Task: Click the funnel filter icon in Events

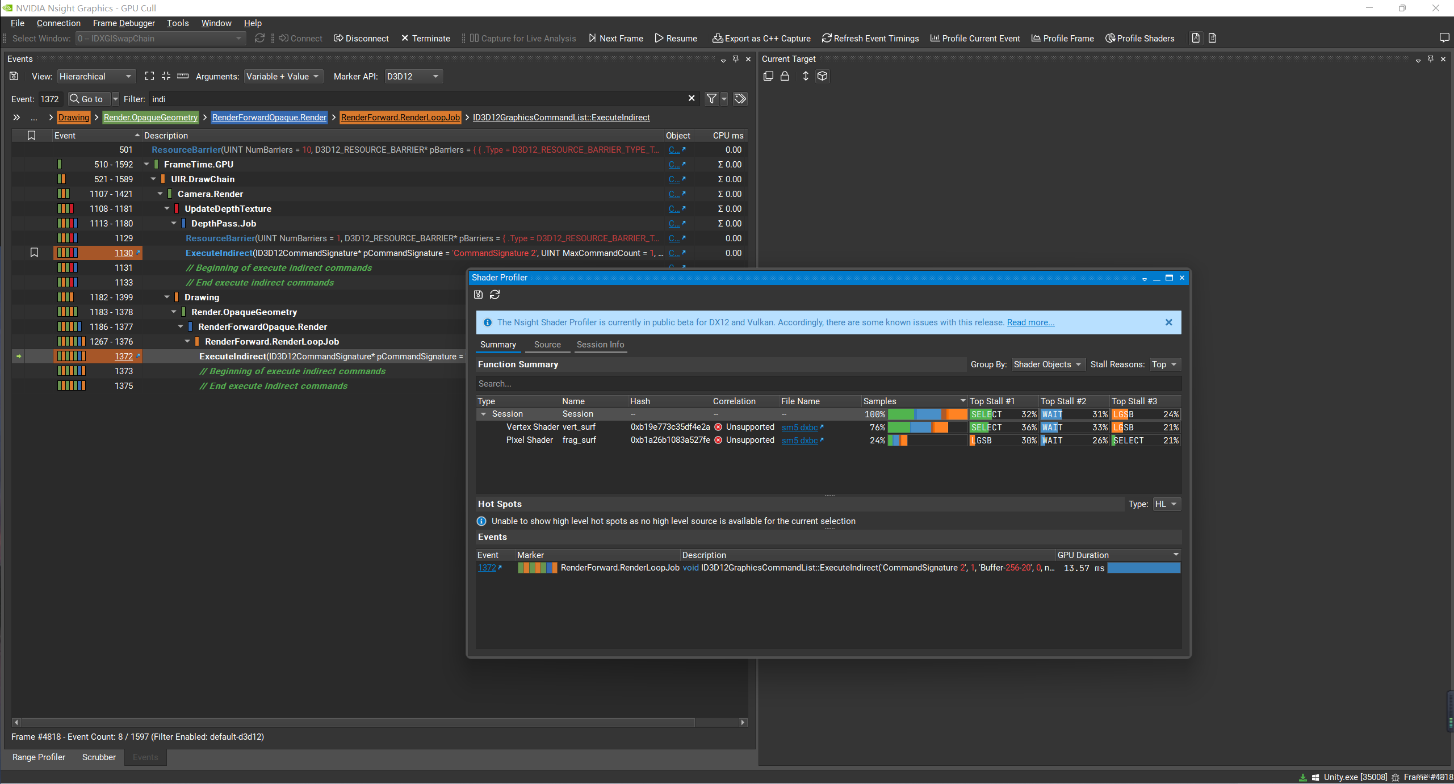Action: [x=711, y=99]
